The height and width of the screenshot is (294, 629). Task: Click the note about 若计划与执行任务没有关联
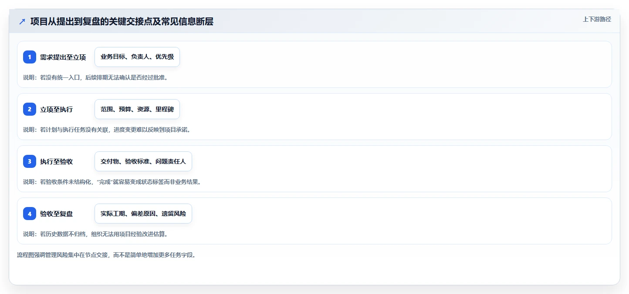click(107, 130)
